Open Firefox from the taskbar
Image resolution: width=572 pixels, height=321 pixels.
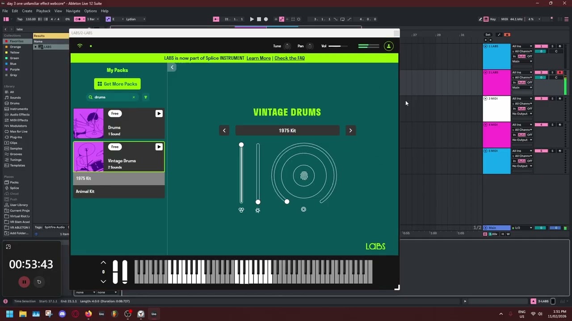pos(88,314)
